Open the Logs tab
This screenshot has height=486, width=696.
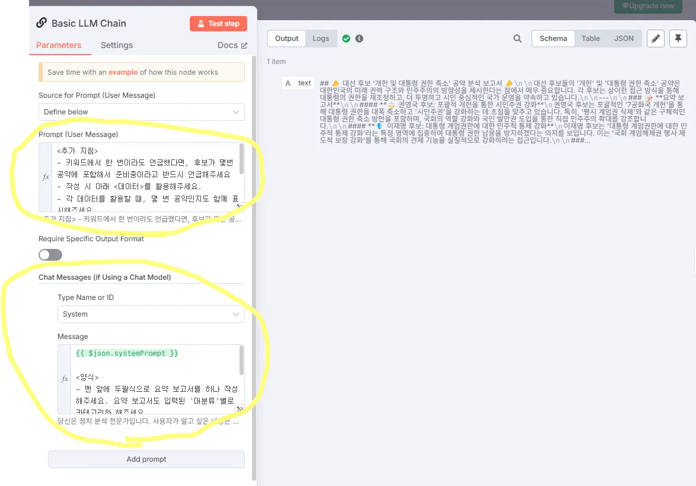click(x=321, y=38)
